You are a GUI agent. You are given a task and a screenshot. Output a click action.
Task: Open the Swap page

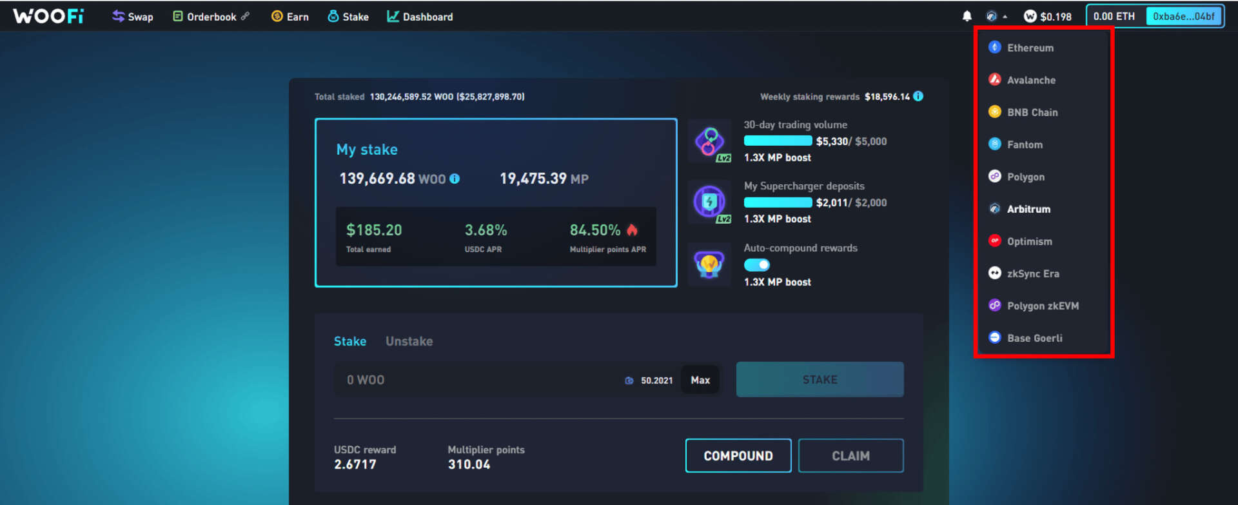point(133,17)
